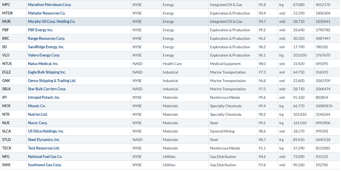The image size is (341, 171).
Task: Select "NASD" in the Steel Dynamics row
Action: [x=138, y=140]
